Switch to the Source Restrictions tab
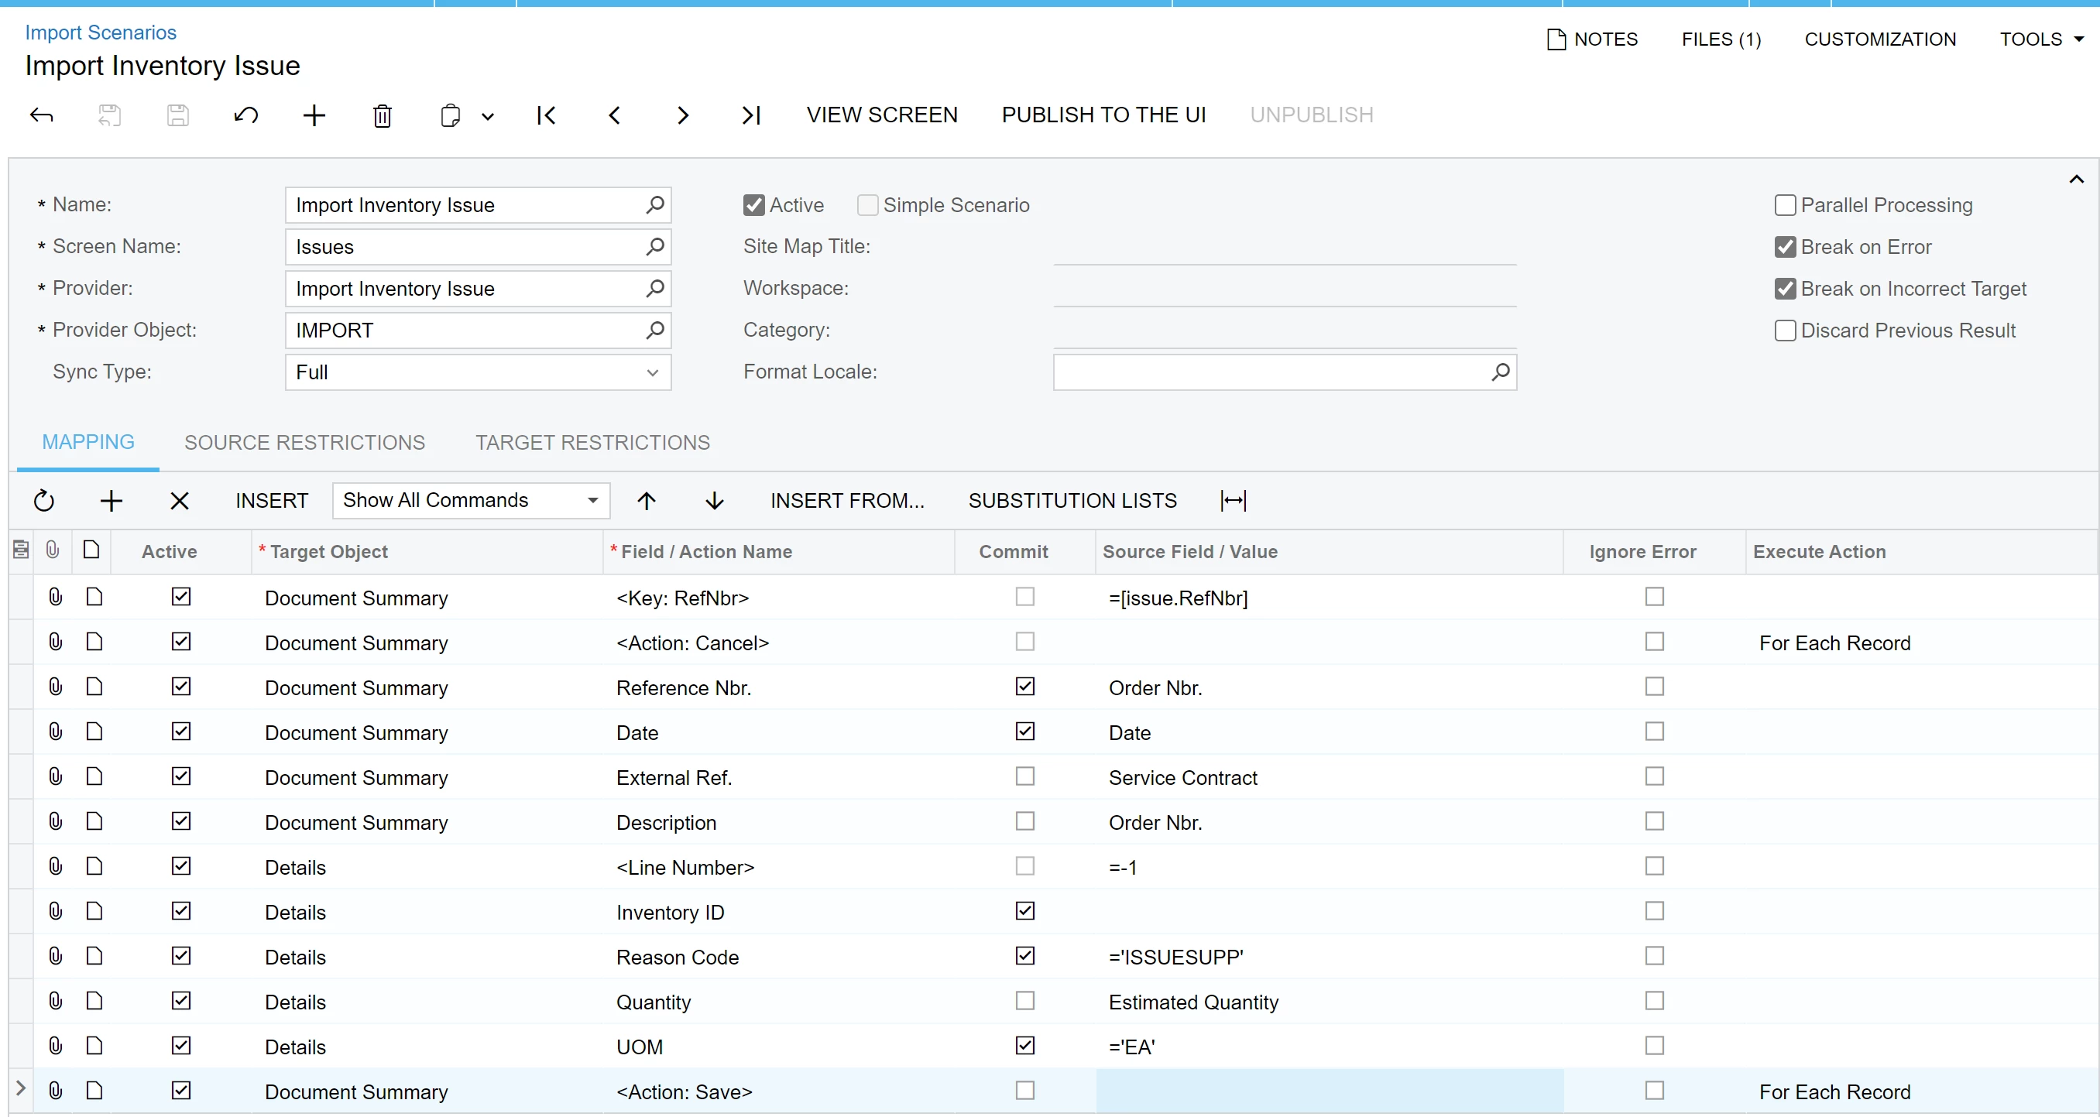 click(x=305, y=443)
